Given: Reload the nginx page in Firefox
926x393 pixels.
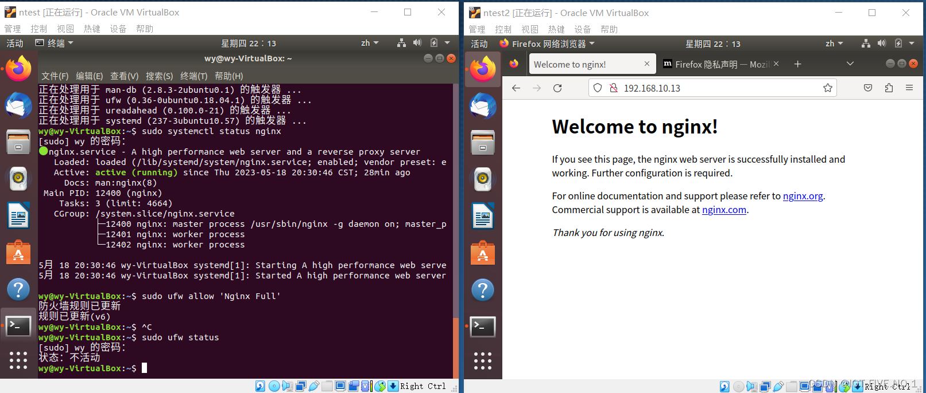Looking at the screenshot, I should click(557, 88).
